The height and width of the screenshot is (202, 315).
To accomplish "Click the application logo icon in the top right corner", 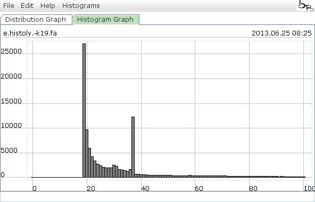I will click(x=305, y=5).
